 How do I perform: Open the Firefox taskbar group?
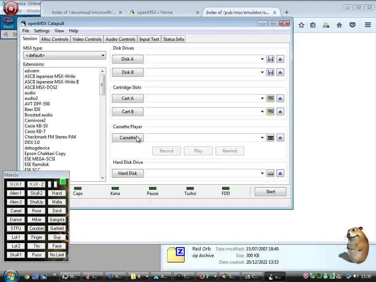point(204,276)
